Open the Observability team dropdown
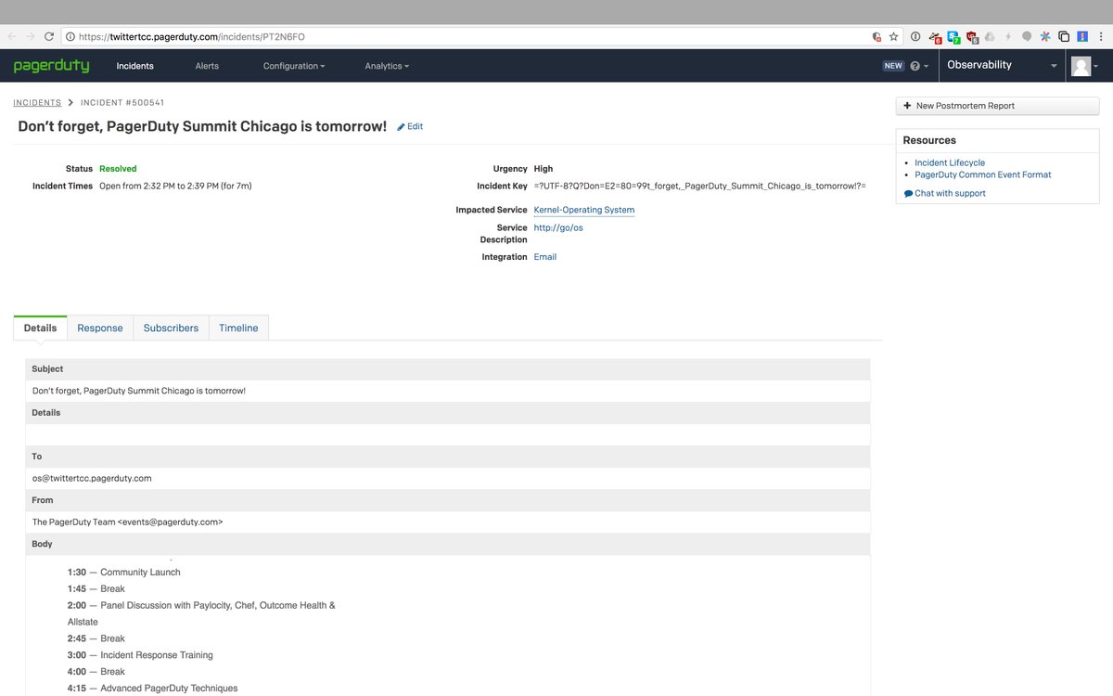The height and width of the screenshot is (696, 1113). point(1002,65)
